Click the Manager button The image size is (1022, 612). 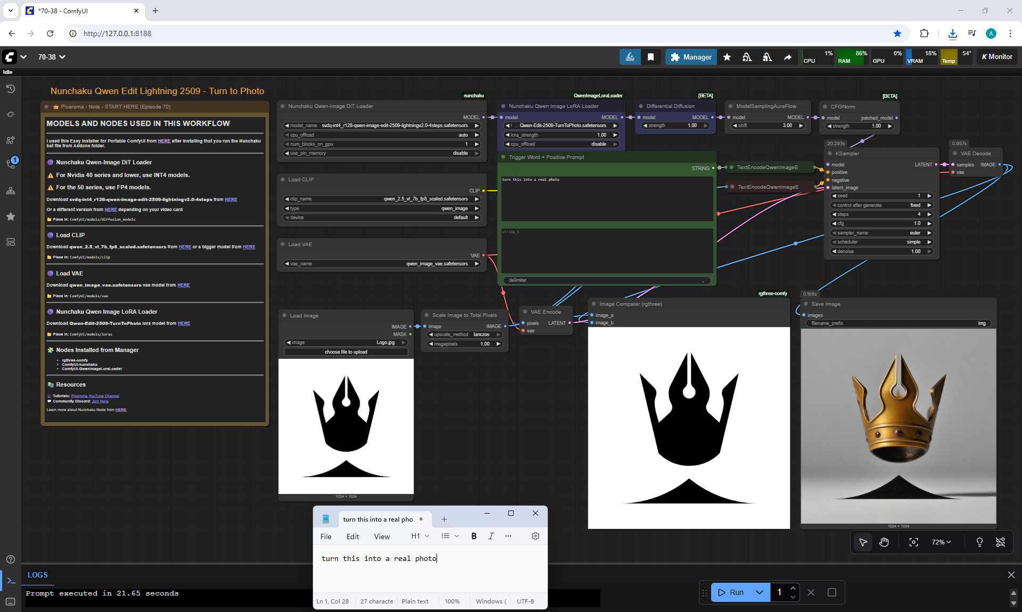point(690,57)
